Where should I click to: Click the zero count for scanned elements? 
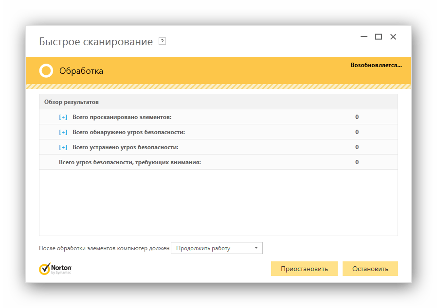(x=357, y=117)
